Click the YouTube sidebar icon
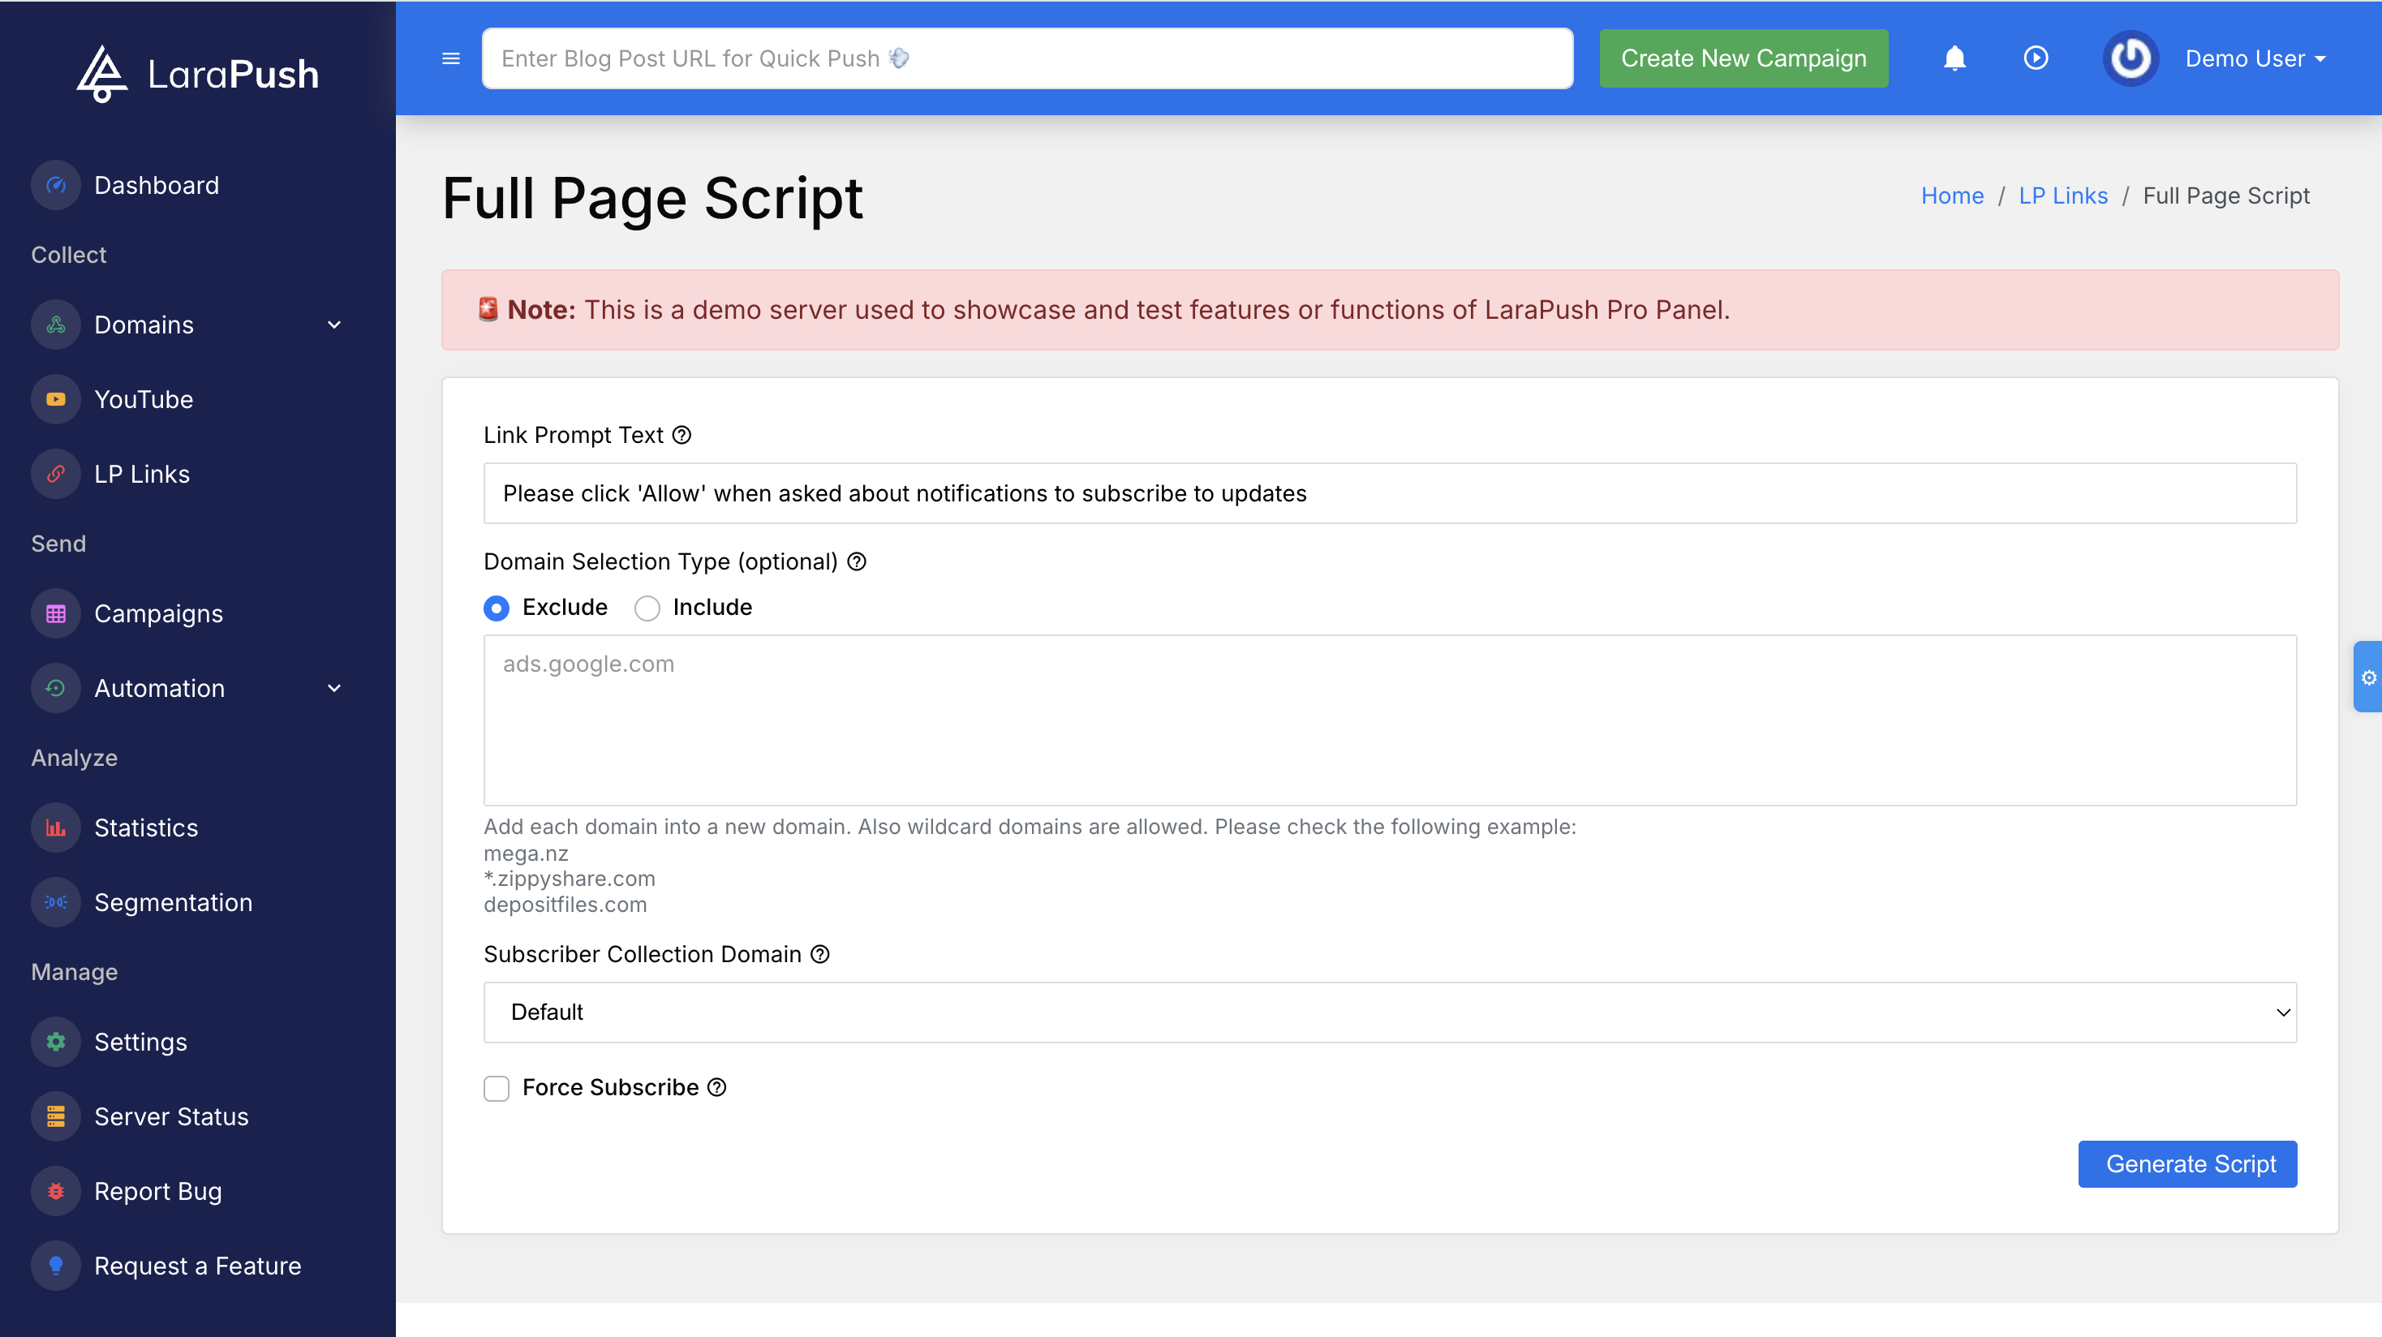 (x=57, y=399)
